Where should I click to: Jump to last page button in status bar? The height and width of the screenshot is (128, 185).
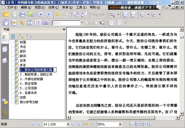(80, 124)
